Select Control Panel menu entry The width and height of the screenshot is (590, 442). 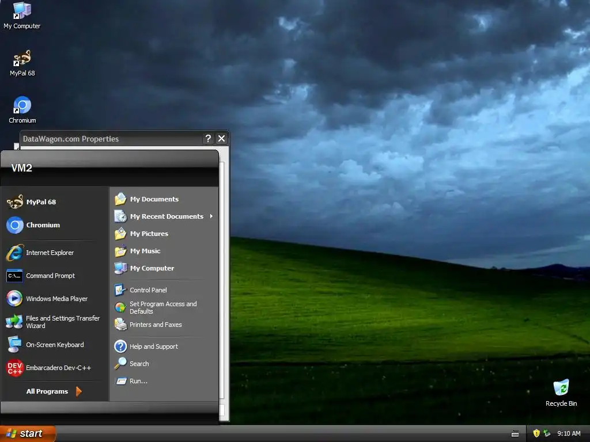tap(164, 290)
